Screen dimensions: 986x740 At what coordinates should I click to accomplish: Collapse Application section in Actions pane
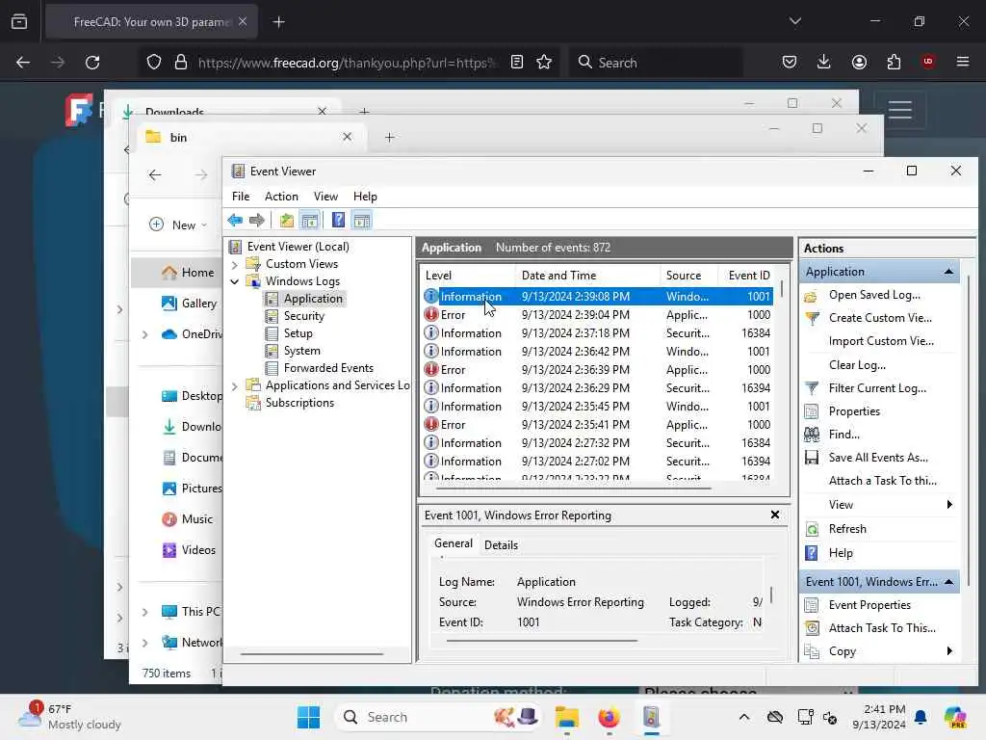point(948,272)
